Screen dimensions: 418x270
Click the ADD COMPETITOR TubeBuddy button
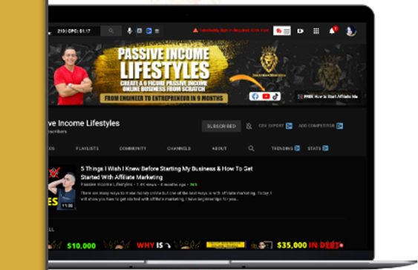(321, 126)
